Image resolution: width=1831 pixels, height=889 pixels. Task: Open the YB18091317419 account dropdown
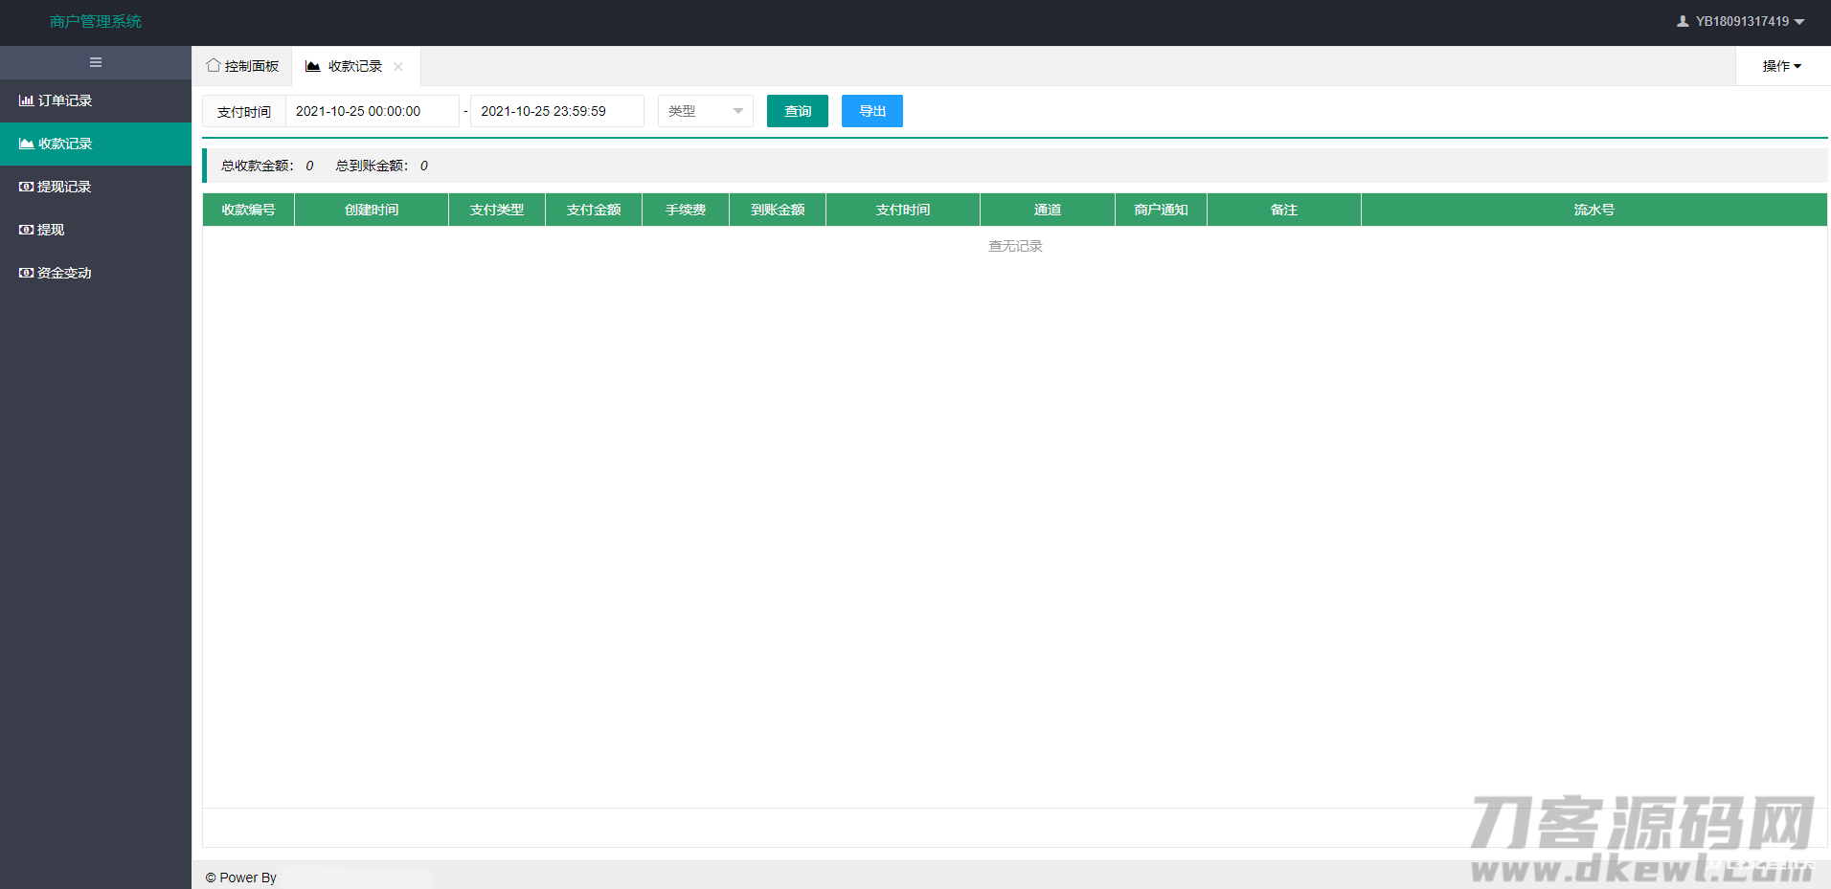[1741, 21]
